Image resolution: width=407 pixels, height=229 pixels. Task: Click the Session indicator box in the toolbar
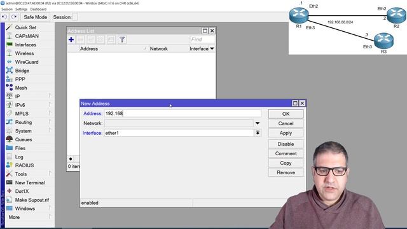pos(75,17)
